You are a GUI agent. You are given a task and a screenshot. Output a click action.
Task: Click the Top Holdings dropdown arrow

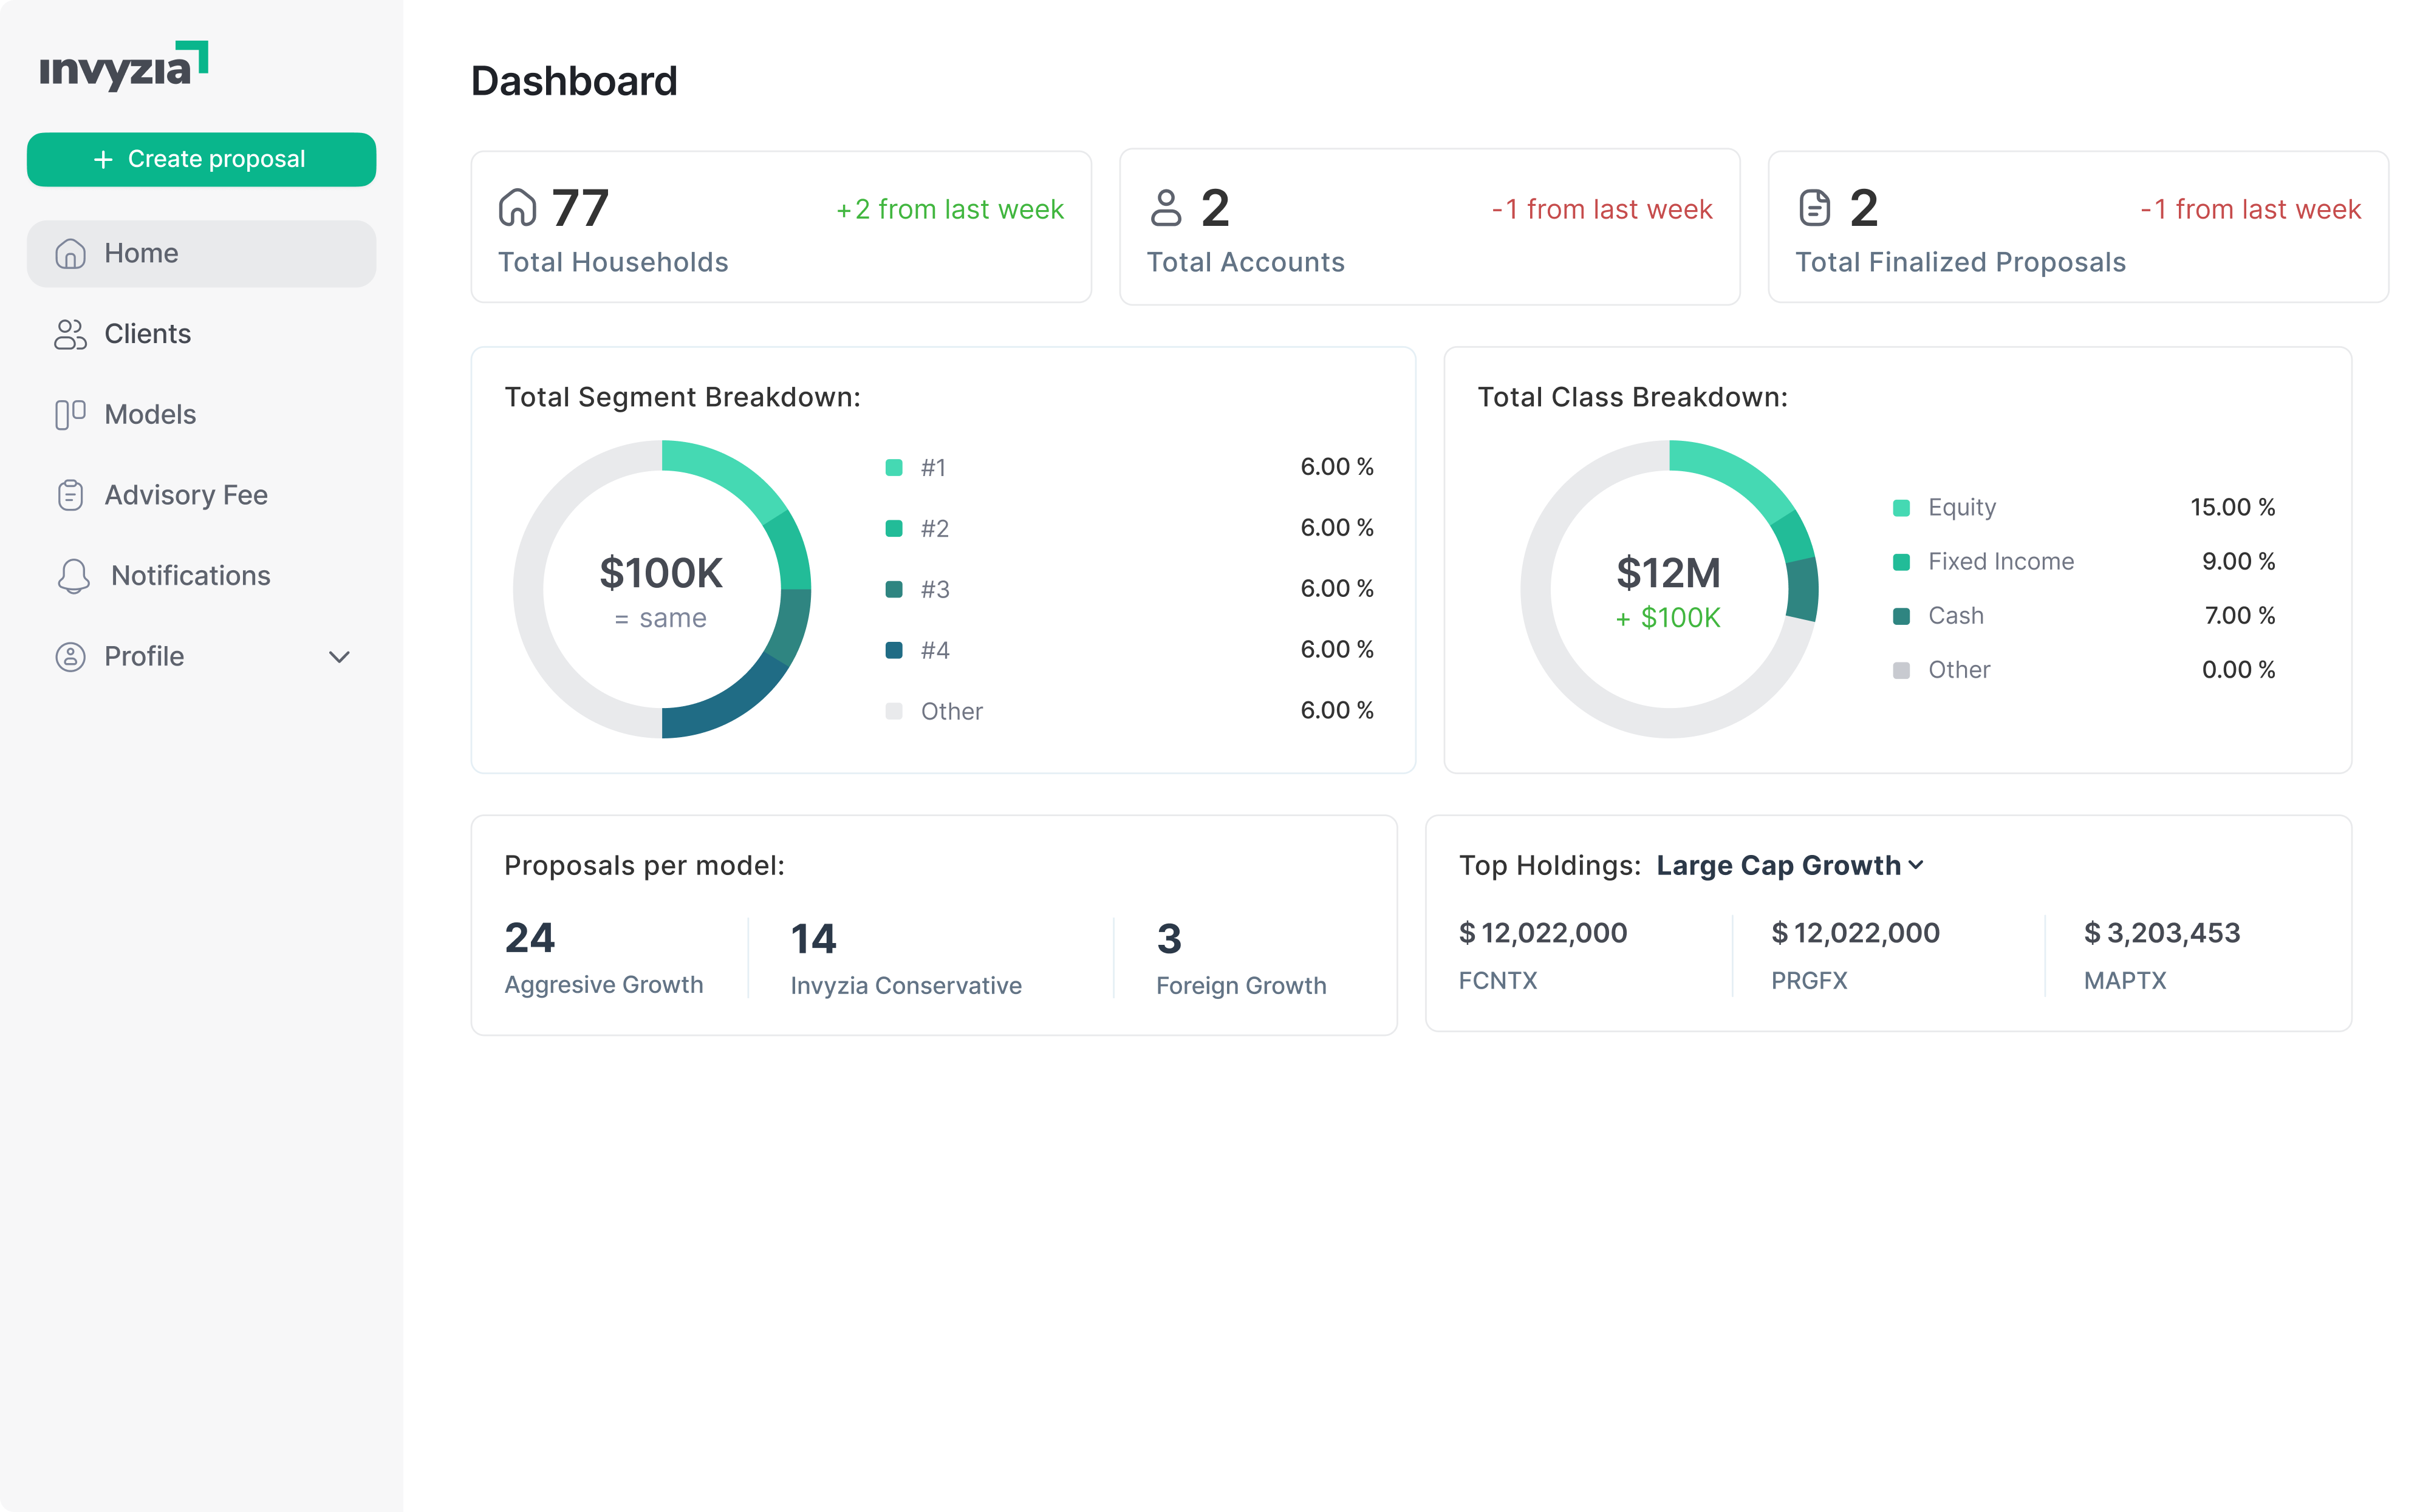1916,865
